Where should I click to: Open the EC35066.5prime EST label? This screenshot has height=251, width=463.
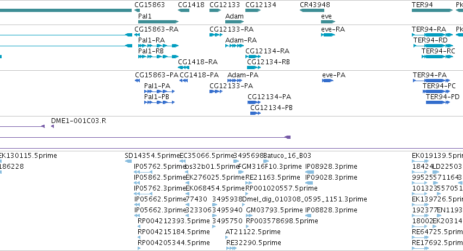pyautogui.click(x=207, y=156)
